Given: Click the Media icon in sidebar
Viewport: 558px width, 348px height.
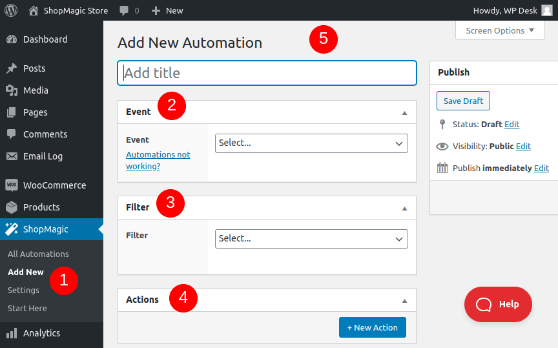Looking at the screenshot, I should [12, 90].
